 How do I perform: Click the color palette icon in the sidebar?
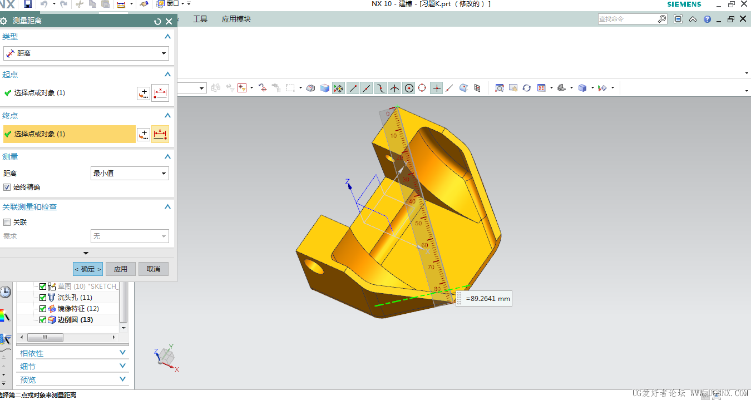click(x=4, y=316)
